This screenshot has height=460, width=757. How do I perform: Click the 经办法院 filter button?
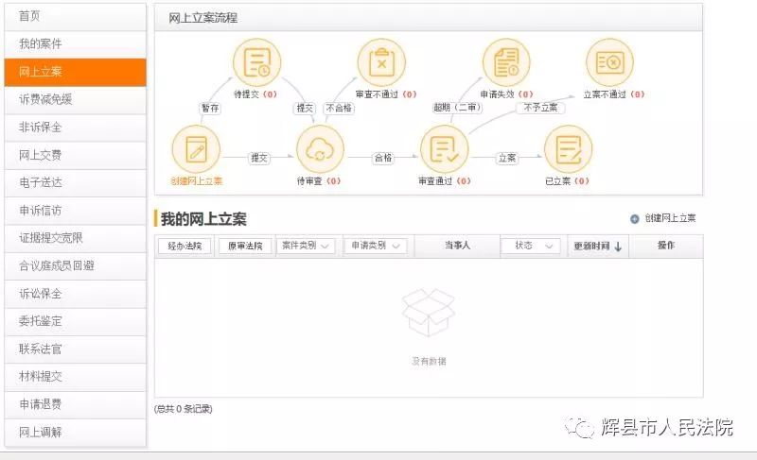pyautogui.click(x=184, y=246)
